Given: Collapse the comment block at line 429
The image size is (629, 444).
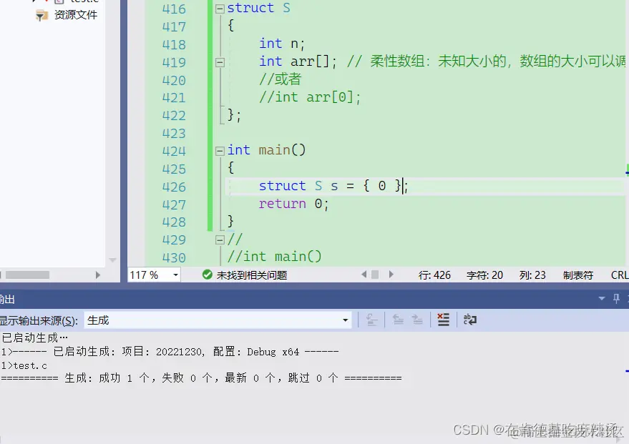Looking at the screenshot, I should pos(220,240).
